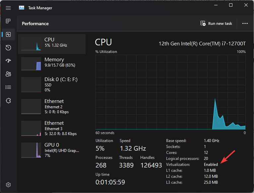Click the processor name i7-12700T text
The image size is (254, 193).
tap(202, 44)
